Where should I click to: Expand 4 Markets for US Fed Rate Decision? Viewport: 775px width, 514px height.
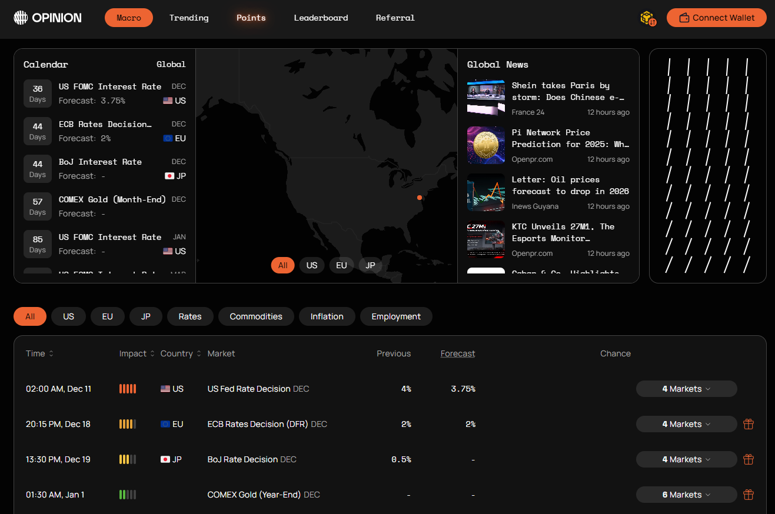pos(686,389)
